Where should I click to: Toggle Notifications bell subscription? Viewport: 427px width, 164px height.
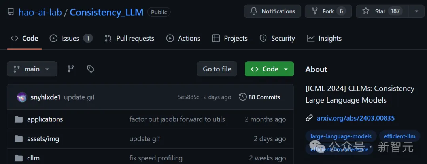[x=272, y=11]
